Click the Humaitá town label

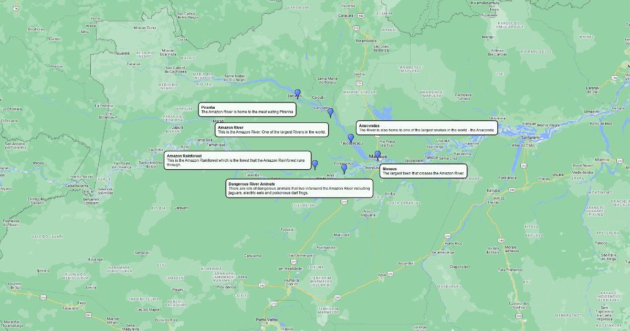click(x=291, y=280)
